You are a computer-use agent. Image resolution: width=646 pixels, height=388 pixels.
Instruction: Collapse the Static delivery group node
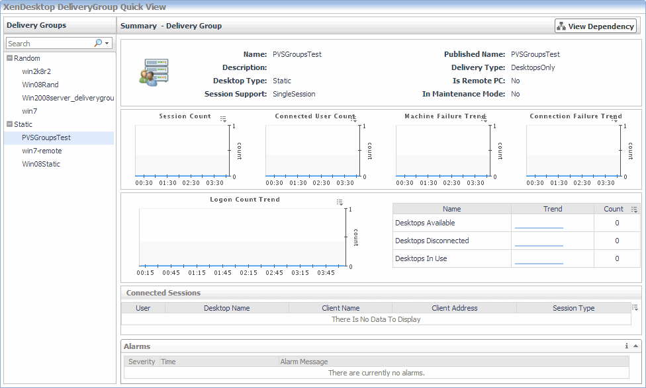[9, 124]
